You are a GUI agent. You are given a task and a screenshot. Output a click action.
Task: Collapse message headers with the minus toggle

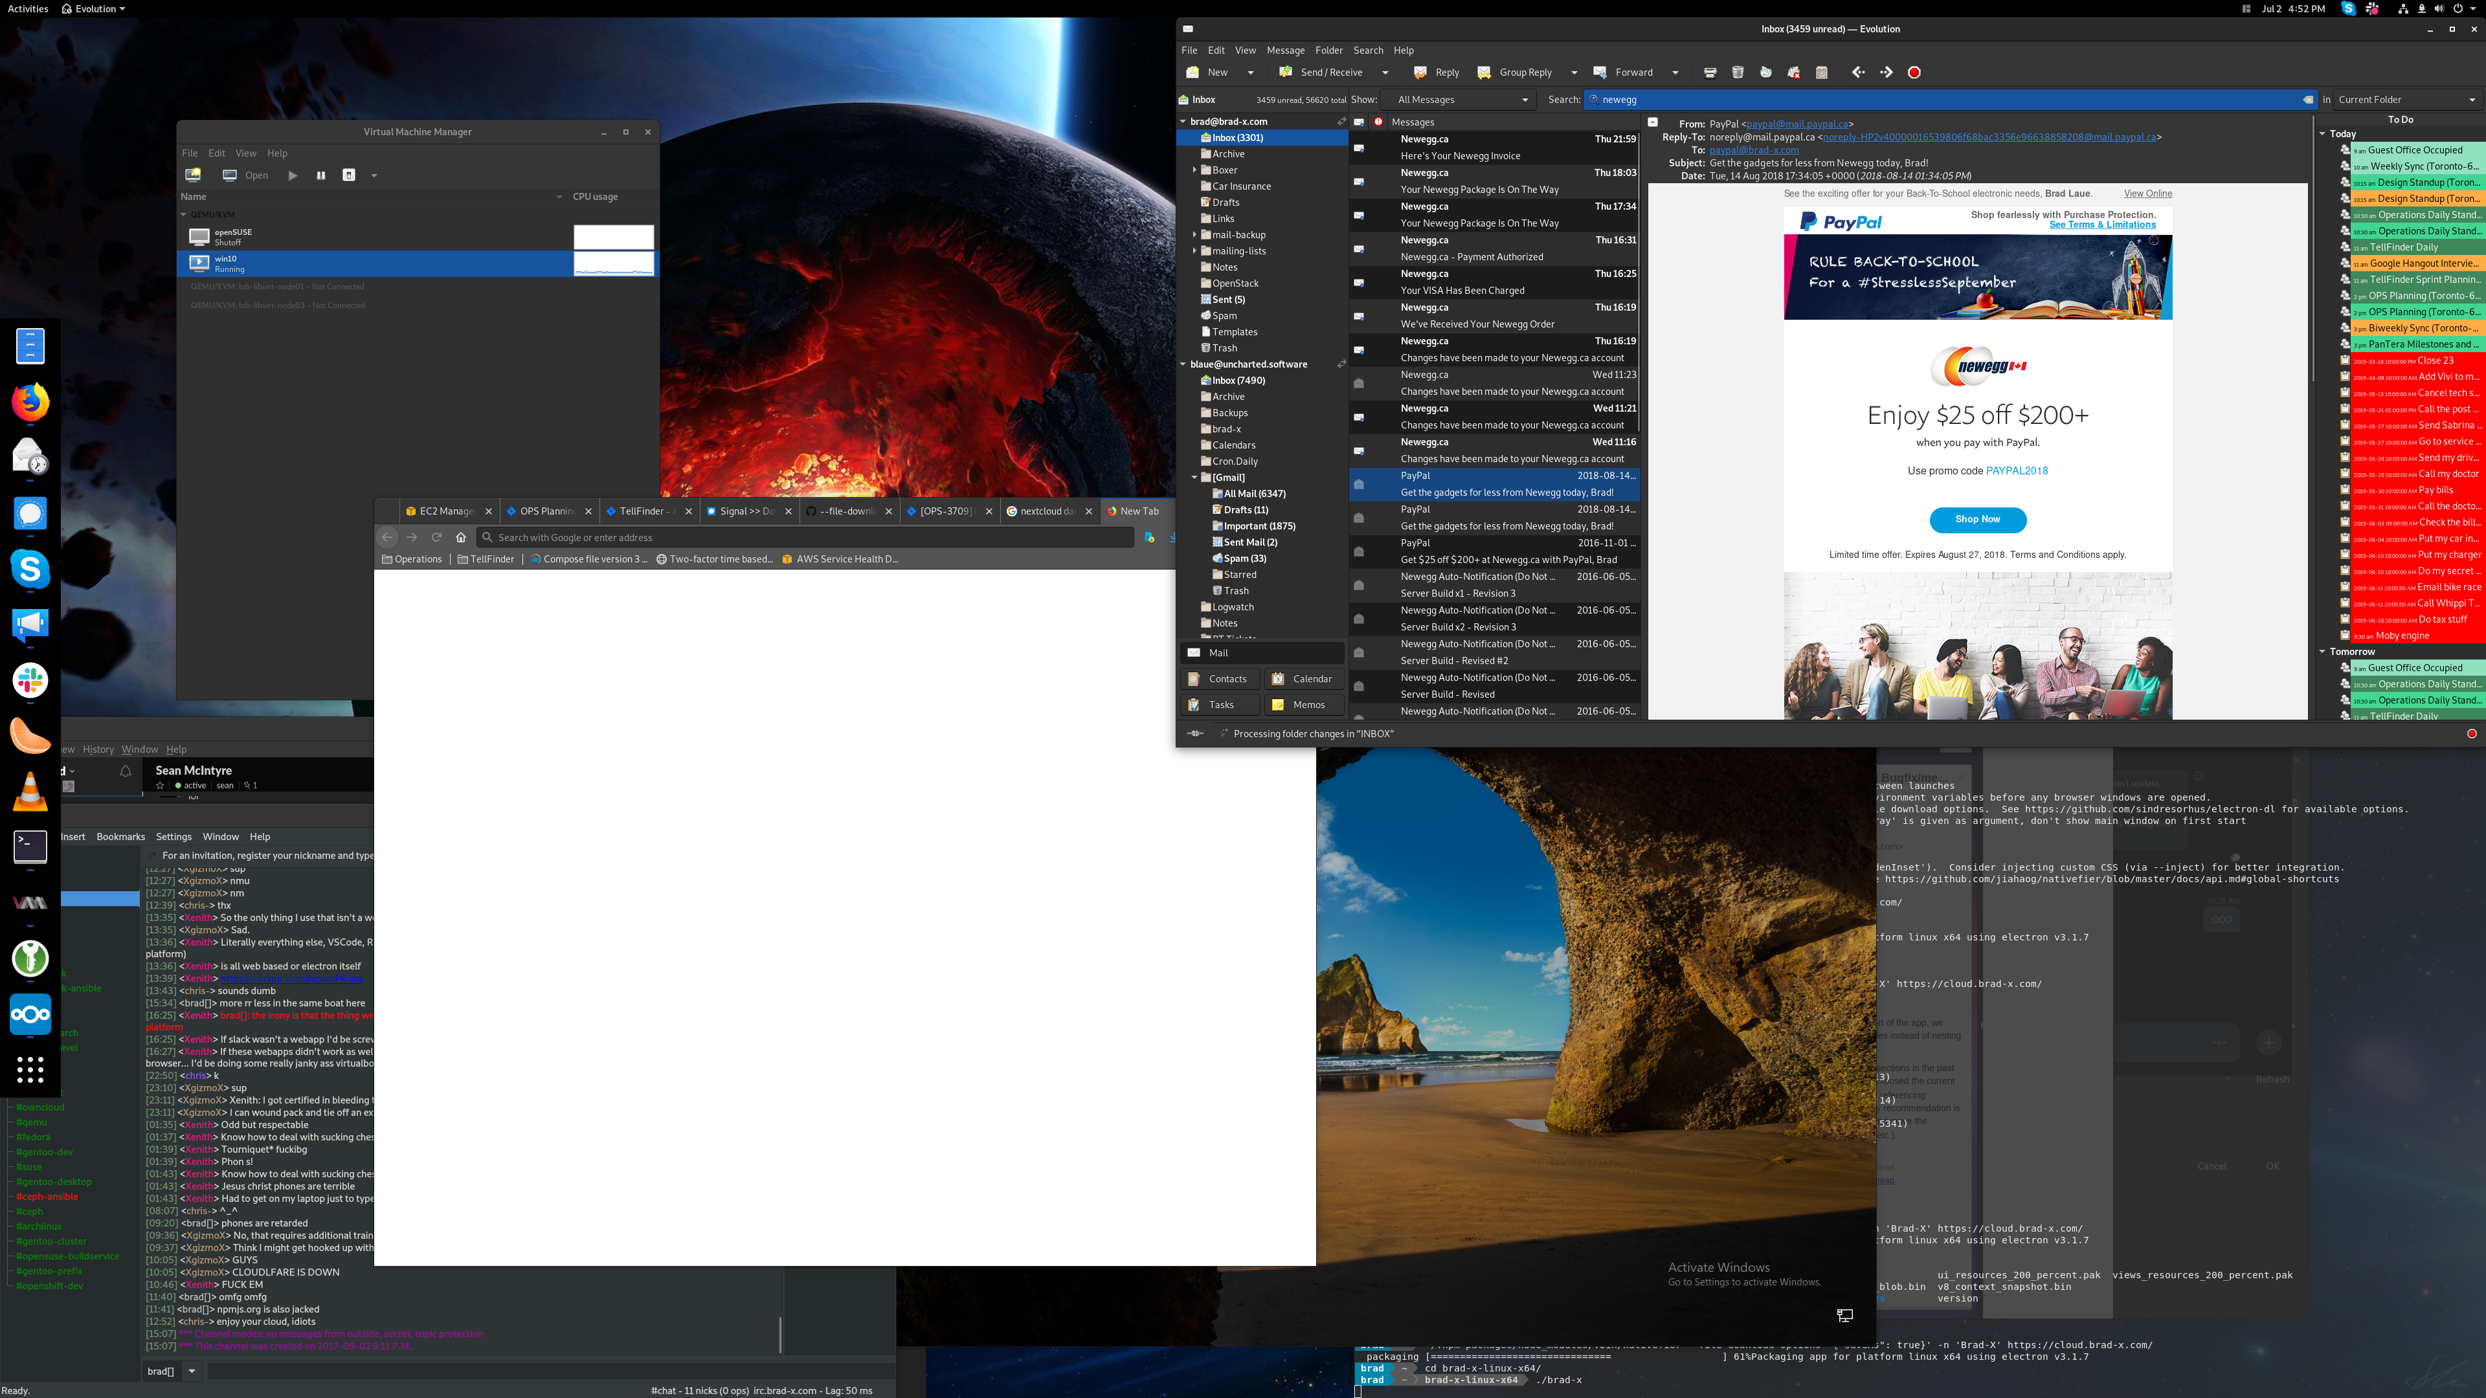(x=1653, y=122)
